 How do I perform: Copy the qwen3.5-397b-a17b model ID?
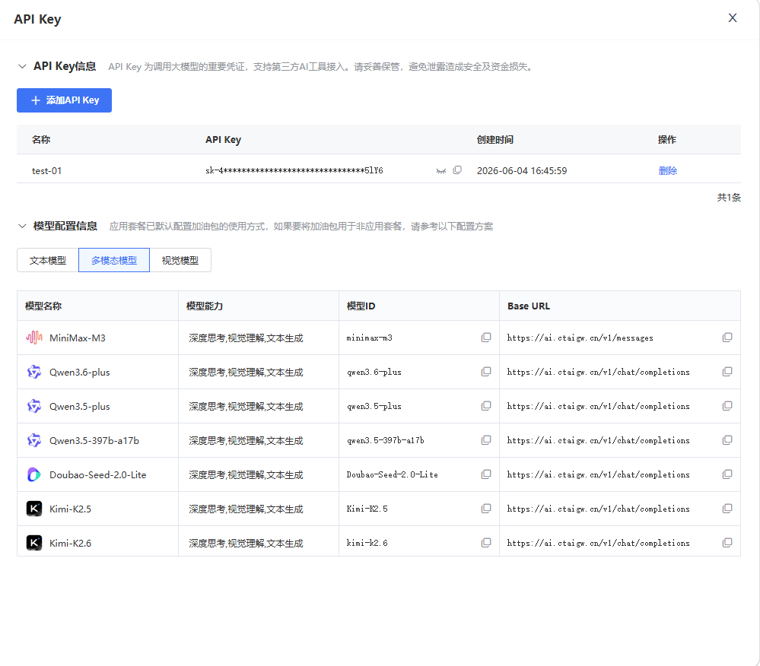[486, 439]
